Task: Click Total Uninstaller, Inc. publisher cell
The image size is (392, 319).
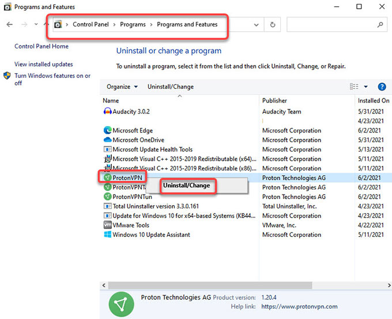Action: (289, 206)
